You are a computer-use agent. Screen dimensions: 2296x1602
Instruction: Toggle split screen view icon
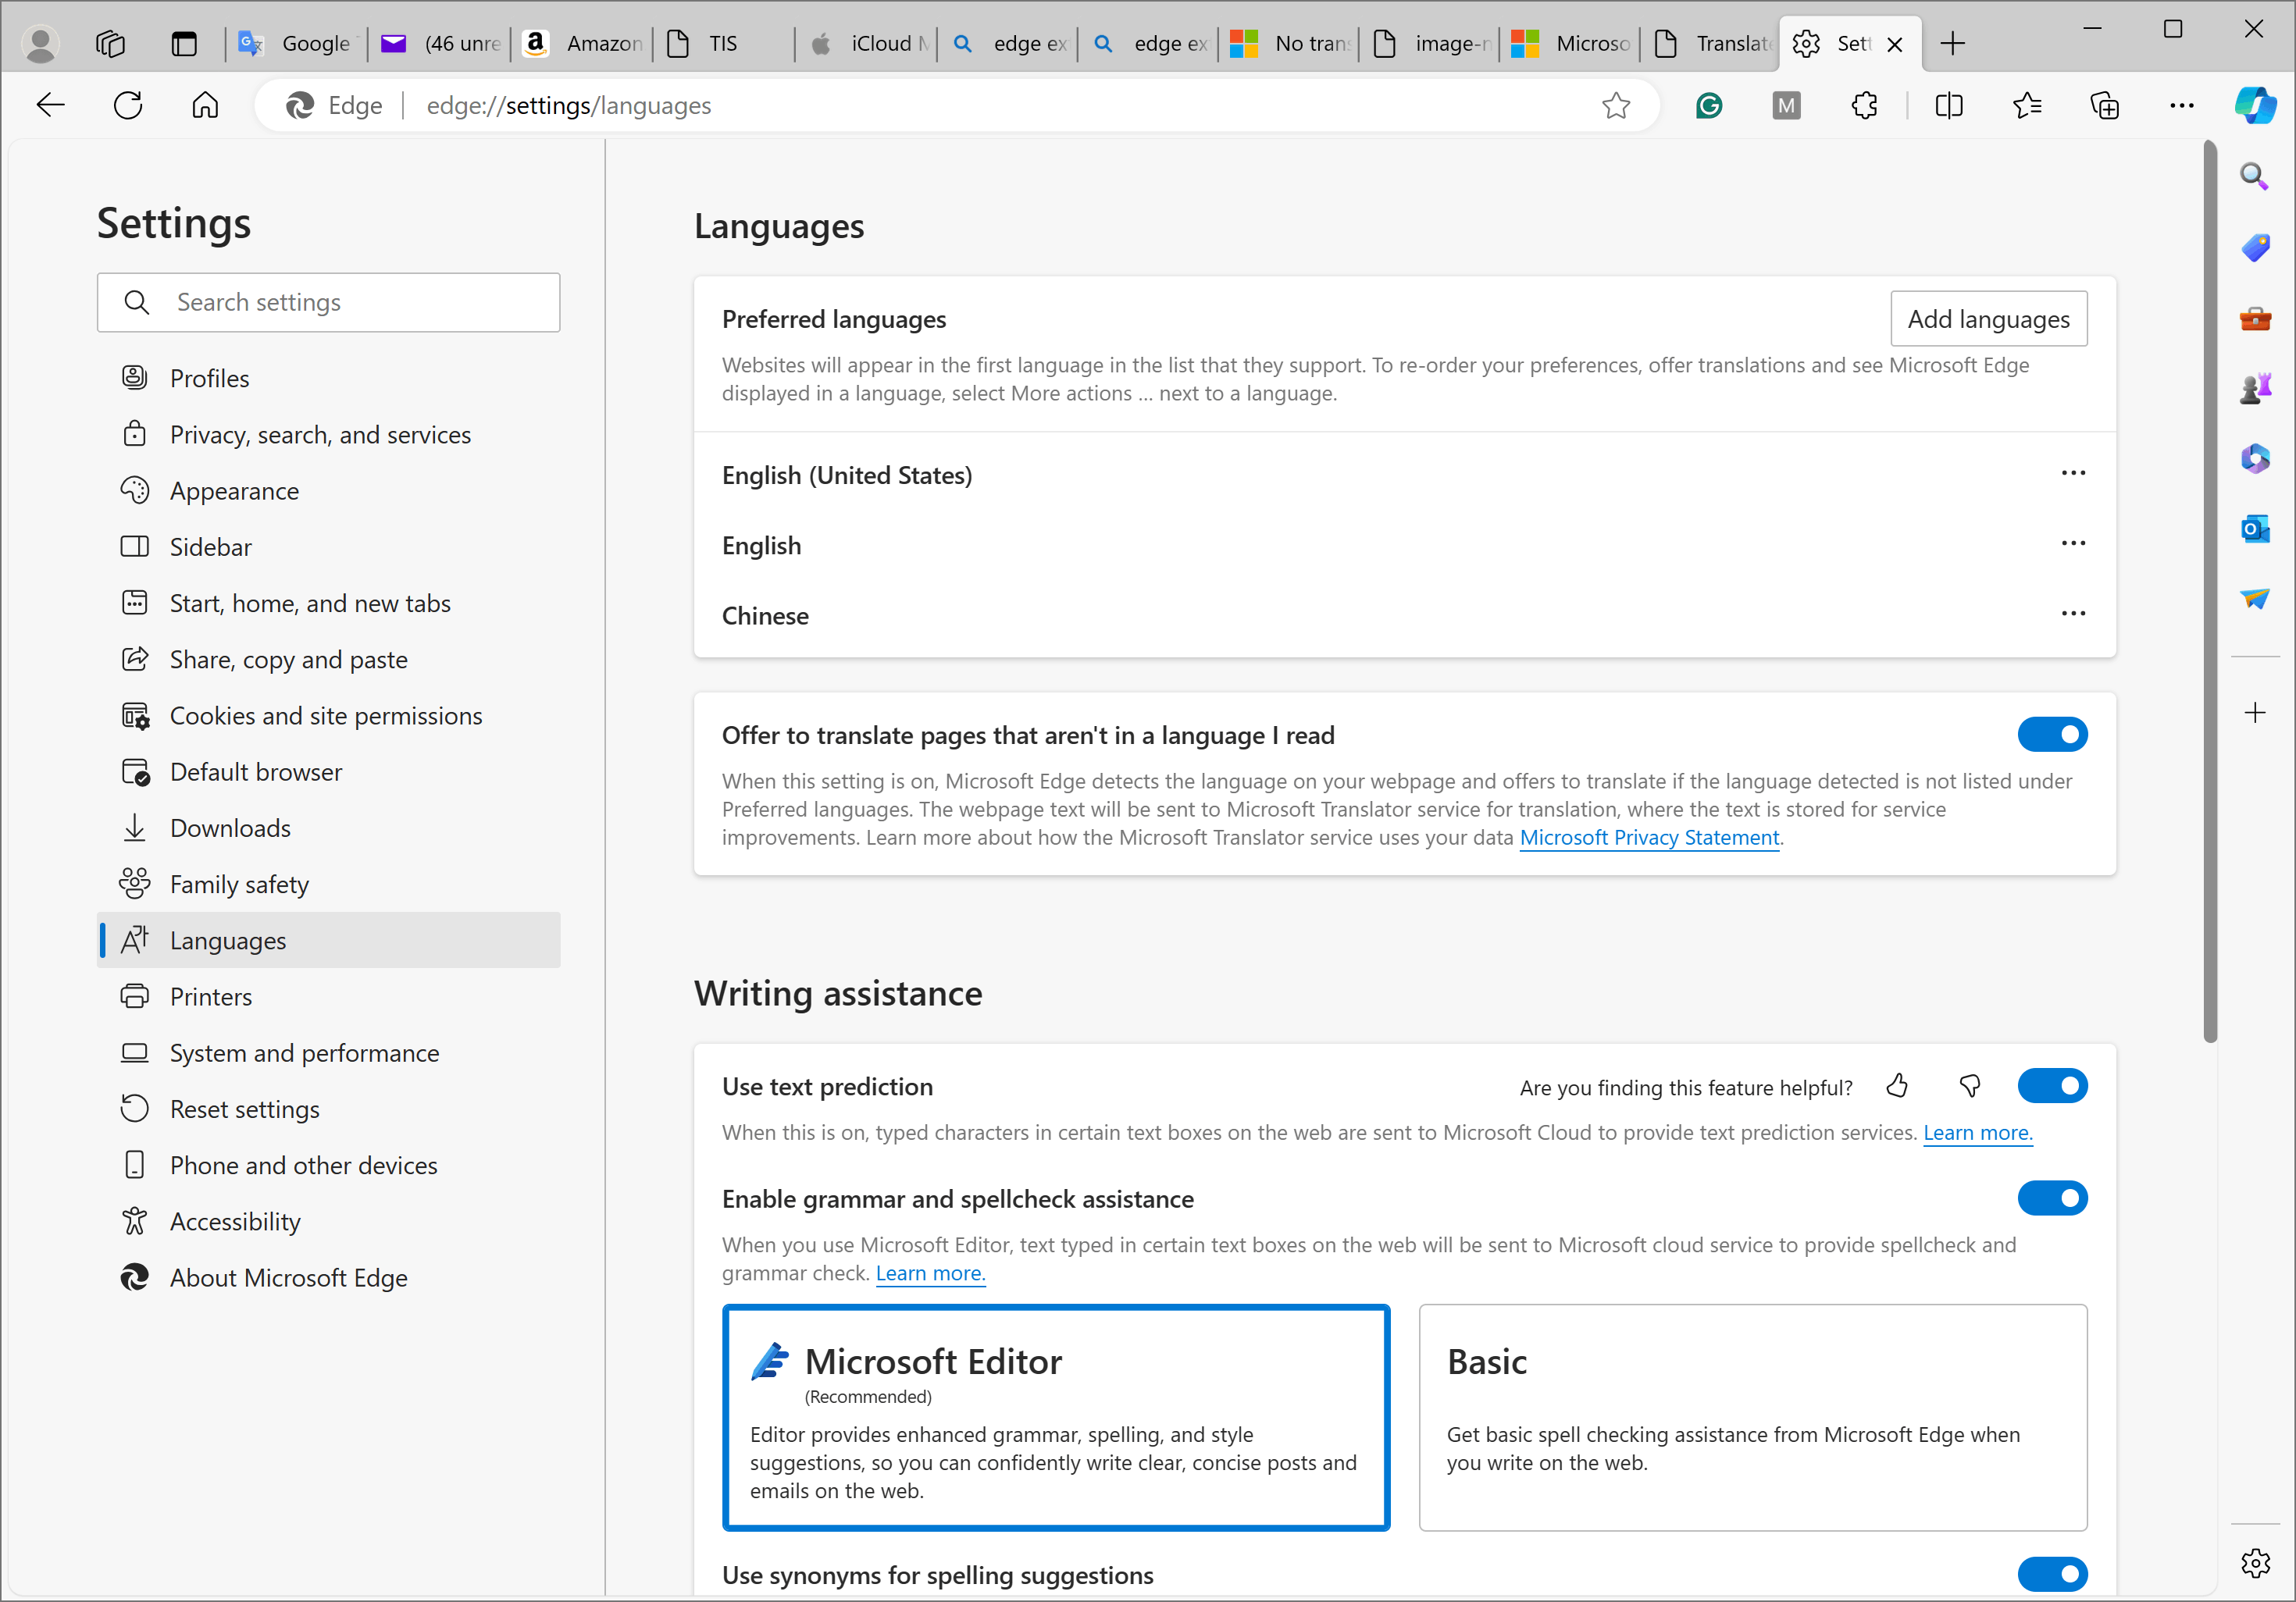(1948, 105)
